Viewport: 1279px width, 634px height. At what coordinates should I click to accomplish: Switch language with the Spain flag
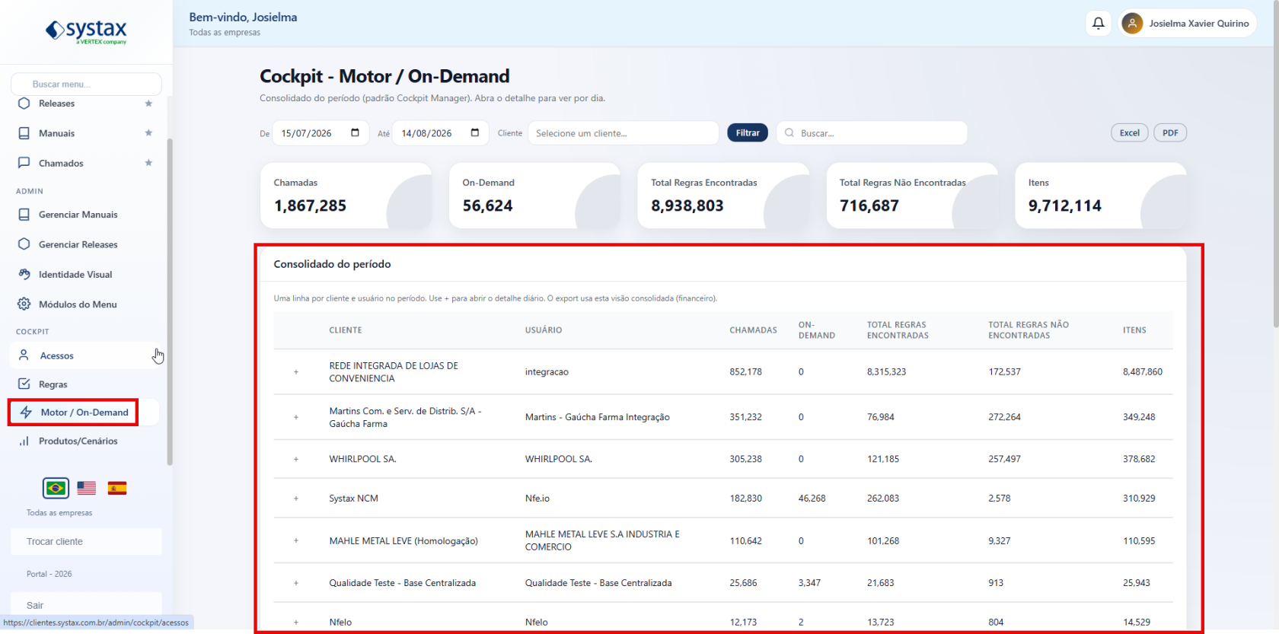point(117,488)
